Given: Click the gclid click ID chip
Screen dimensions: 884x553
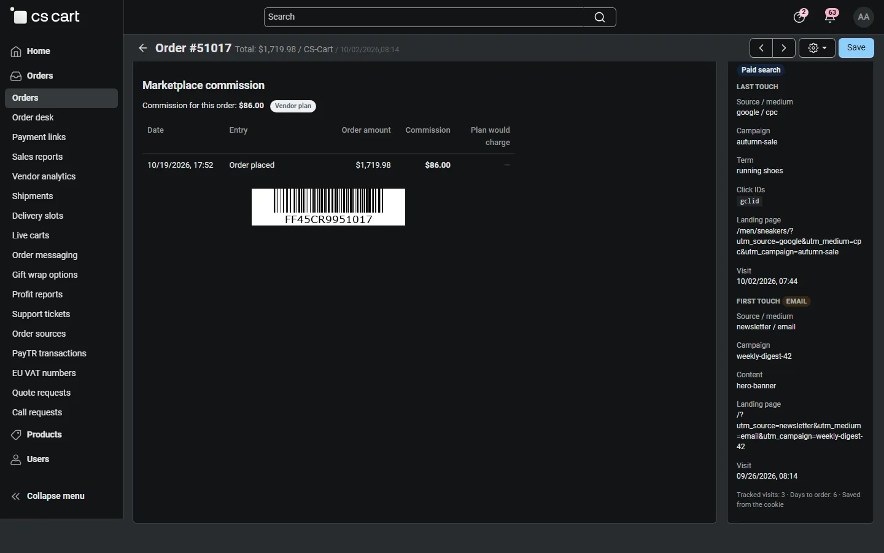Looking at the screenshot, I should (x=750, y=202).
